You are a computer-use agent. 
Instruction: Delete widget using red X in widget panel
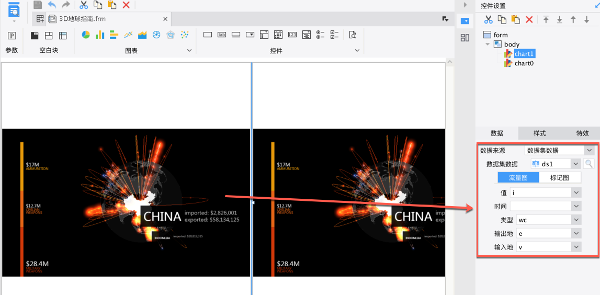pyautogui.click(x=529, y=19)
